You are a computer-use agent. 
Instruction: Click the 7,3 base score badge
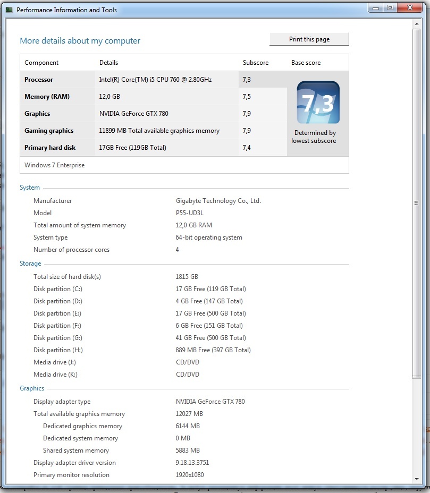click(318, 103)
